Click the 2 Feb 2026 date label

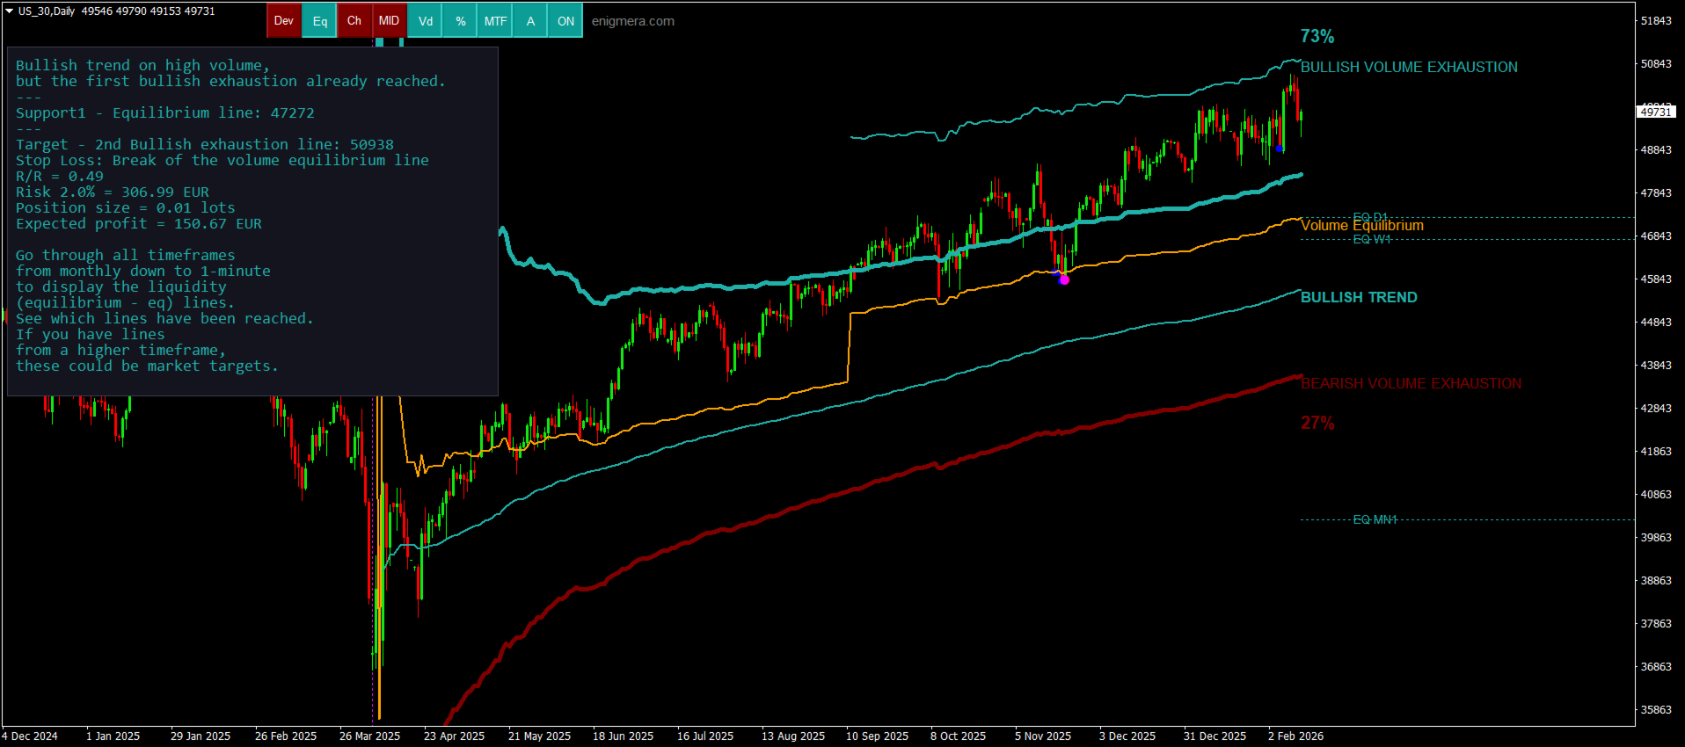tap(1295, 736)
